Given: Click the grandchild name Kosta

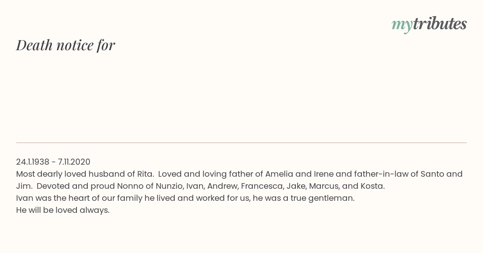Looking at the screenshot, I should tap(374, 186).
